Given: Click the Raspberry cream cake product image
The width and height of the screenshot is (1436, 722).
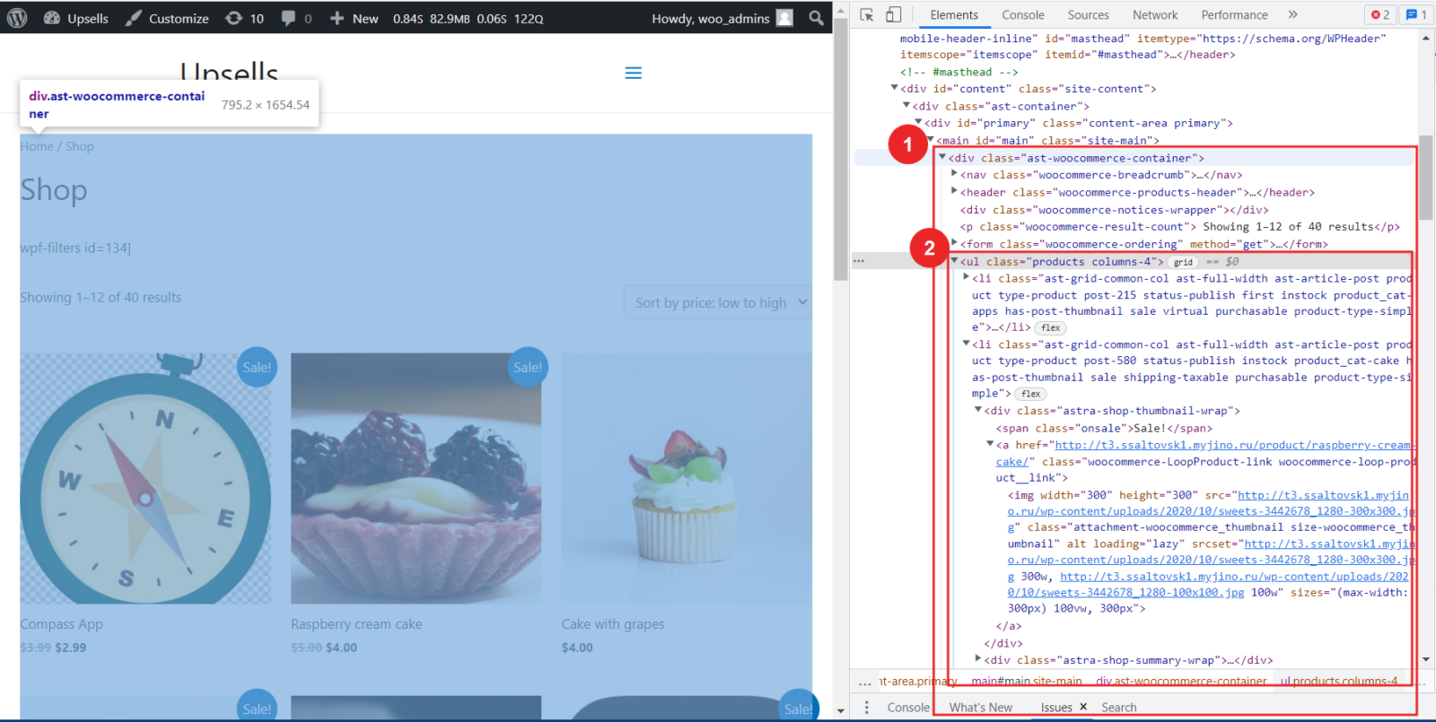Looking at the screenshot, I should [416, 478].
